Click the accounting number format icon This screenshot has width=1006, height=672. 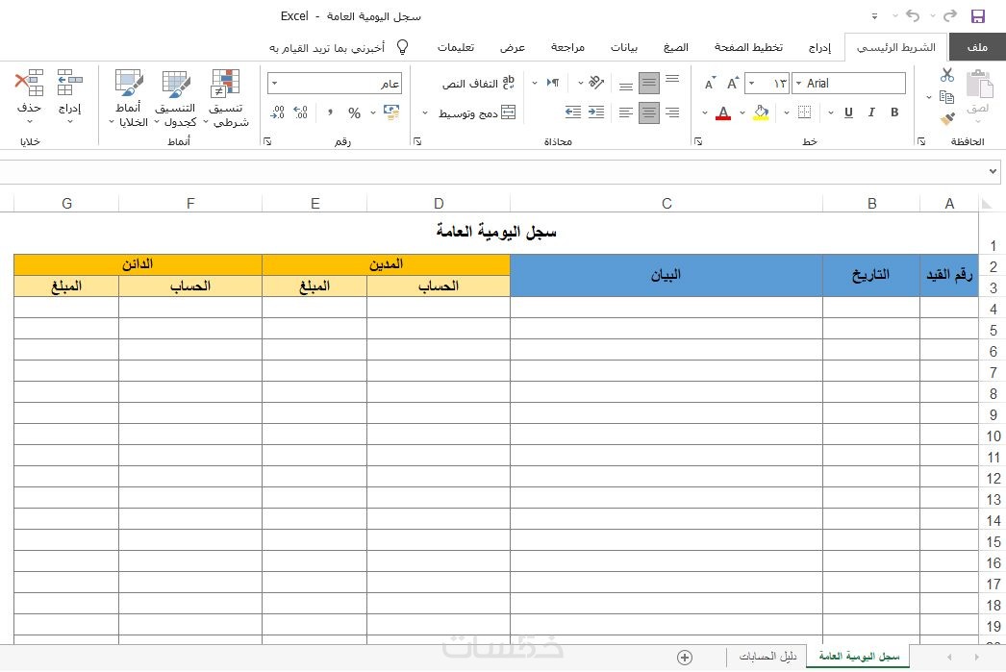point(391,112)
